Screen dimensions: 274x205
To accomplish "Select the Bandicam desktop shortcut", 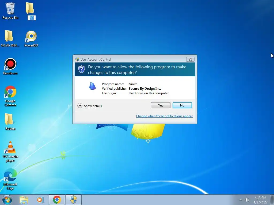I will pos(10,66).
